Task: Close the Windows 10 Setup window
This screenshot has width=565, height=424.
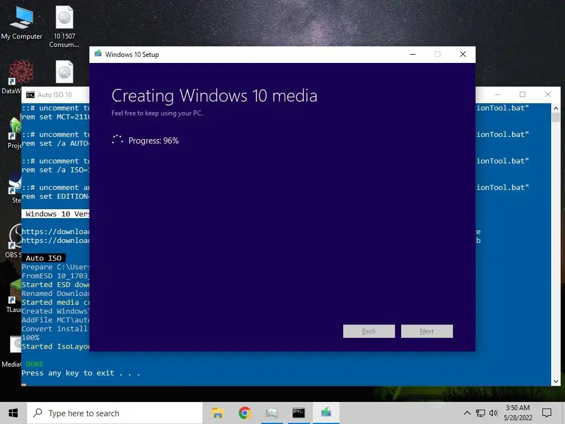Action: click(463, 55)
